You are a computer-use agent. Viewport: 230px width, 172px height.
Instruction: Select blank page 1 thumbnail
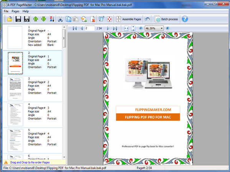click(15, 37)
